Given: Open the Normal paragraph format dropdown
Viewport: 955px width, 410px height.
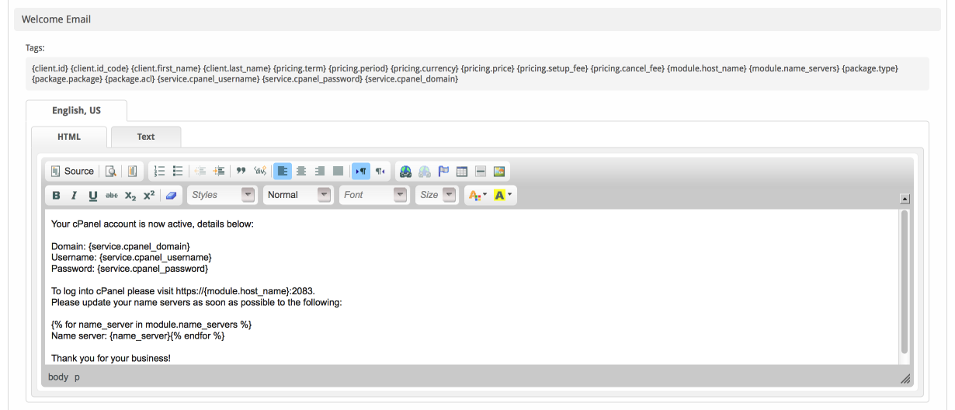Looking at the screenshot, I should pyautogui.click(x=298, y=195).
